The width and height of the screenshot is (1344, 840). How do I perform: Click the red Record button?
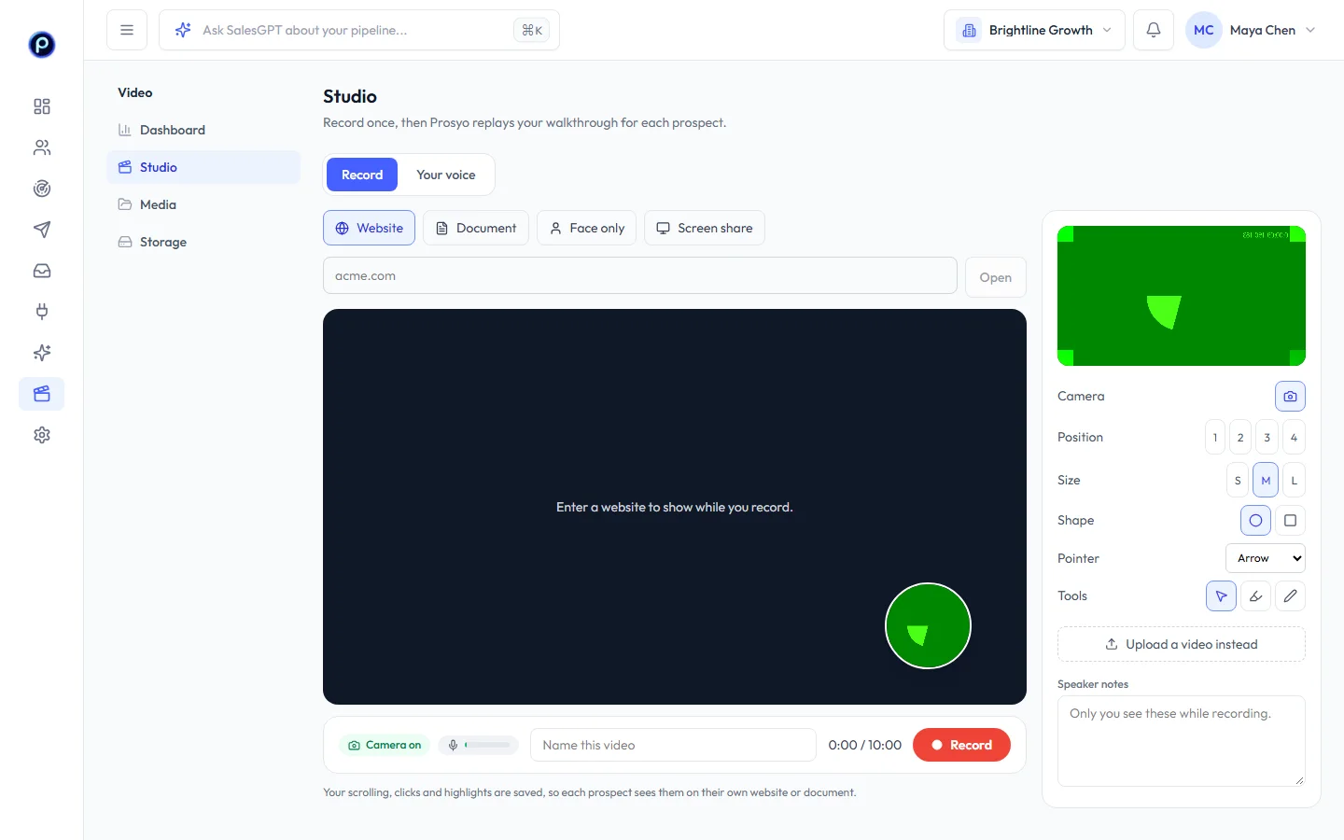point(961,745)
